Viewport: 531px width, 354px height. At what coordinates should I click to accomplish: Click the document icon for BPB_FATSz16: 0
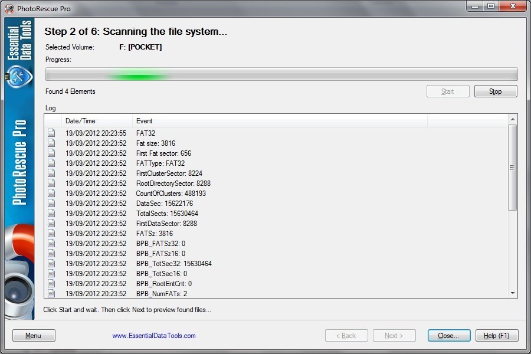51,253
